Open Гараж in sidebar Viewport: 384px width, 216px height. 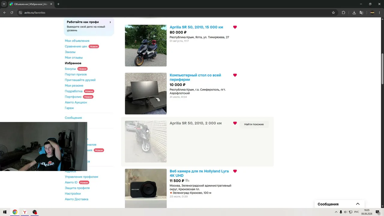point(69,108)
